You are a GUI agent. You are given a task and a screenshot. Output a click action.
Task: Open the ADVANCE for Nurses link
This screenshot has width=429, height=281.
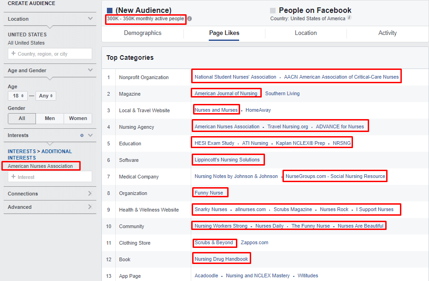click(x=340, y=127)
